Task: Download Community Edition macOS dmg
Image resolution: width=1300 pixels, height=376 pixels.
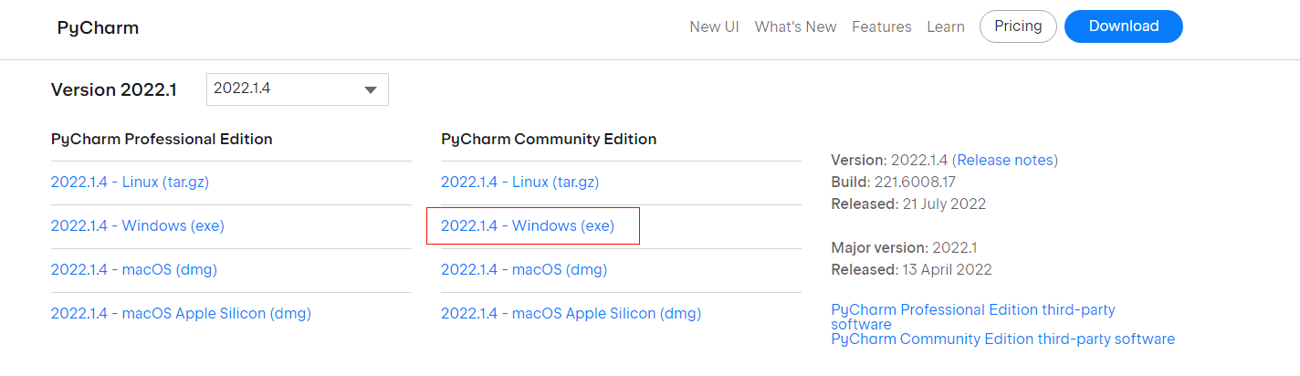Action: (x=524, y=270)
